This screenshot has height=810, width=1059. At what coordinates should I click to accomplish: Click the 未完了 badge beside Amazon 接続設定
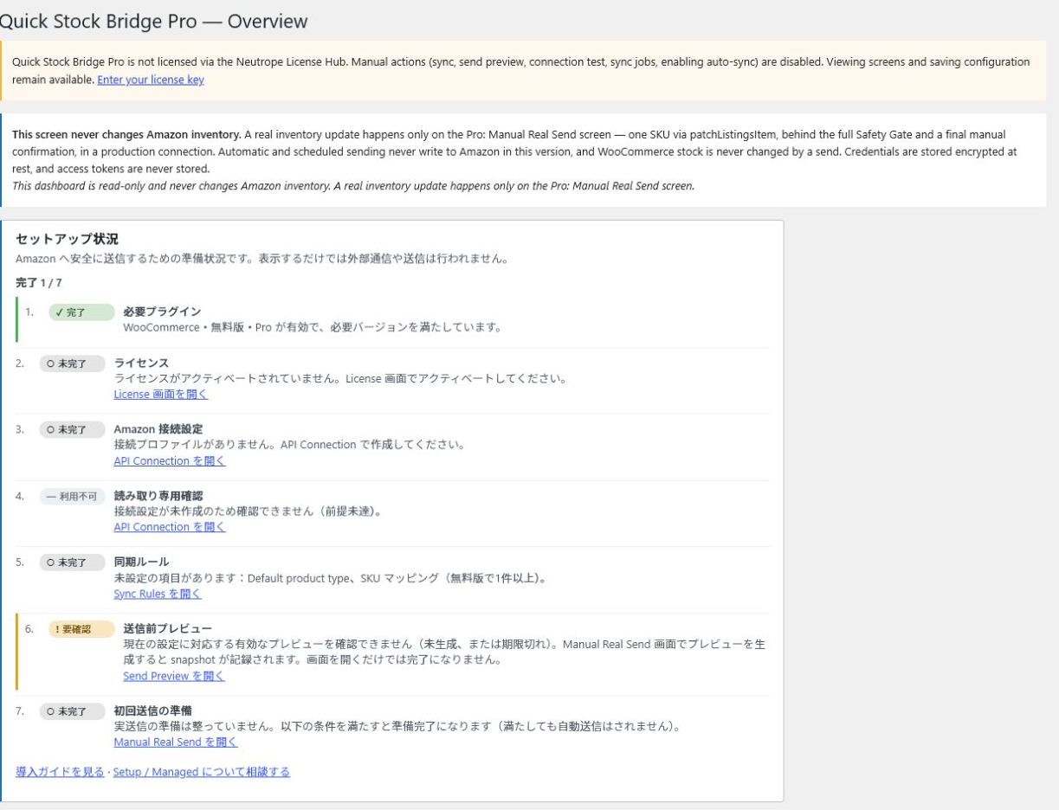[x=72, y=430]
